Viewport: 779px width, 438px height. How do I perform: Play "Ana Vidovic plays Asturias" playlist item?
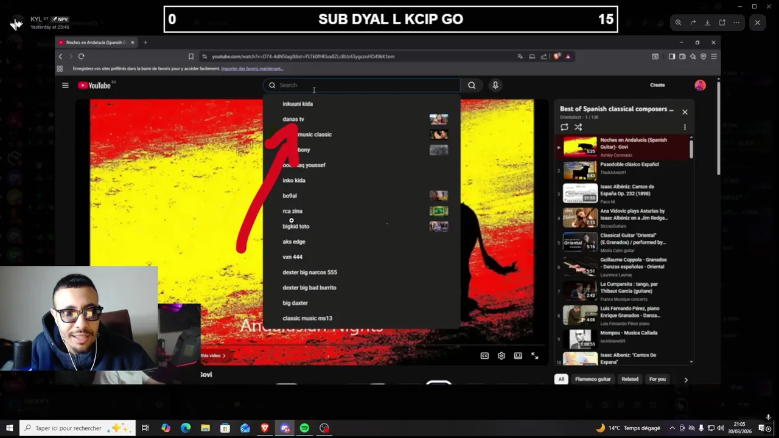[623, 218]
